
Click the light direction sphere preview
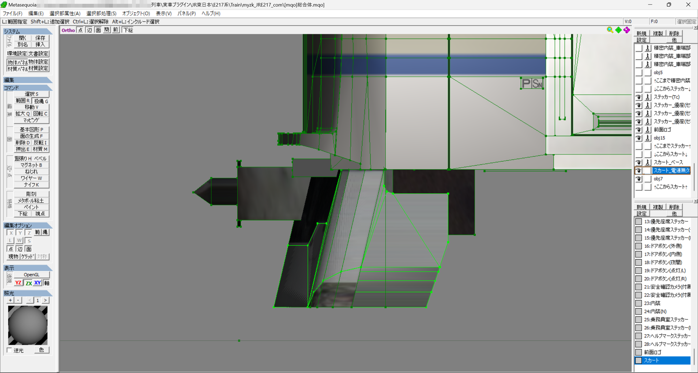click(x=28, y=325)
